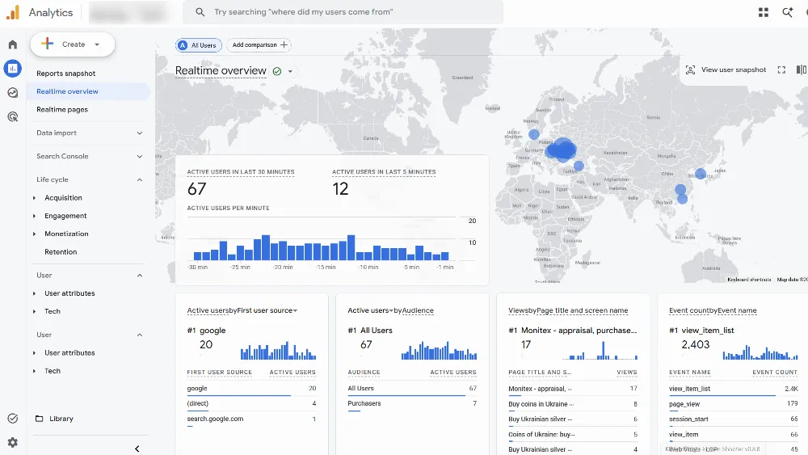Click the fullscreen map icon

[x=781, y=70]
